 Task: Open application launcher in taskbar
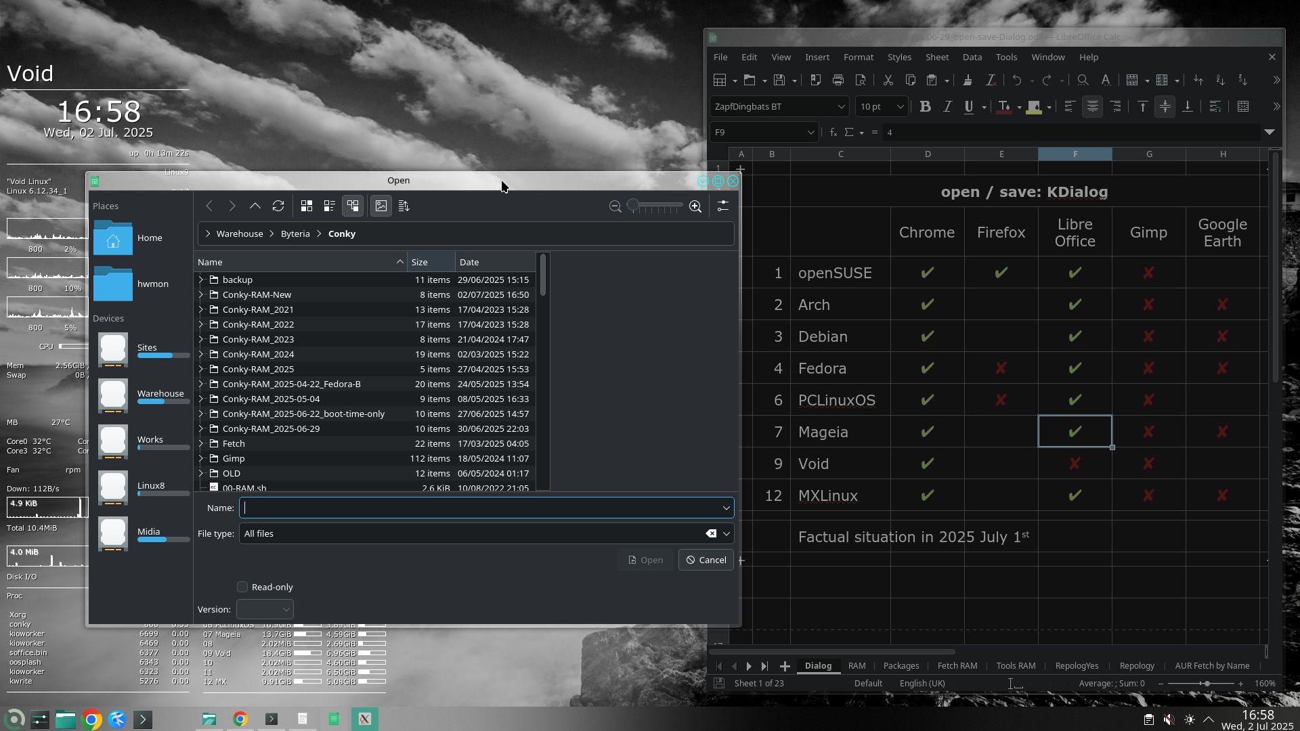(x=14, y=719)
